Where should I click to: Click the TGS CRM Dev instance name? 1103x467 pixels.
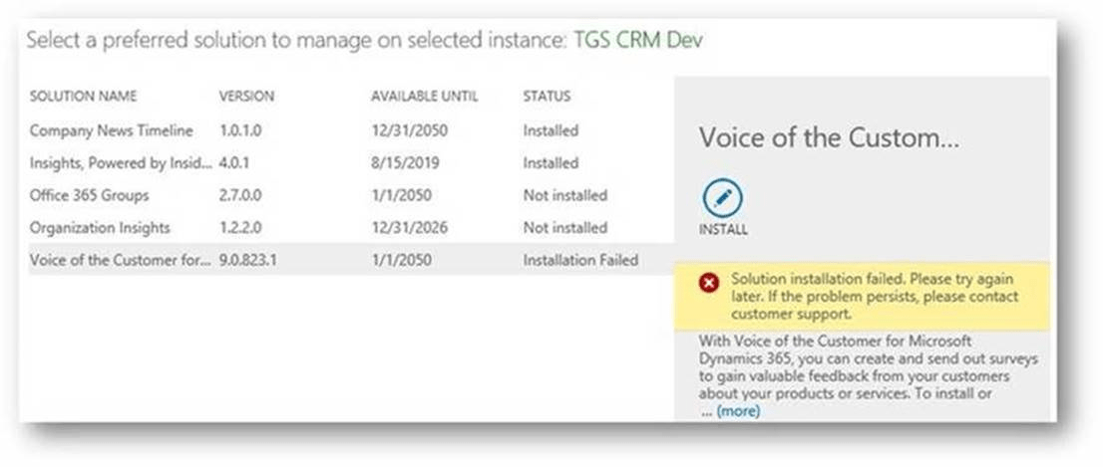(x=638, y=41)
